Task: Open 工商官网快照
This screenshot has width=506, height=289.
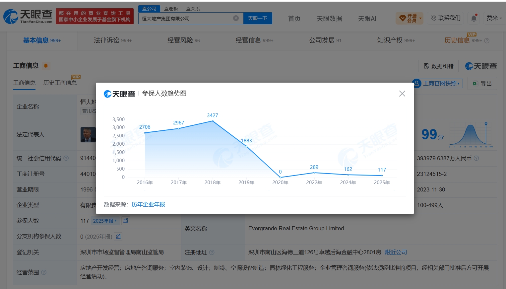Action: pos(437,83)
